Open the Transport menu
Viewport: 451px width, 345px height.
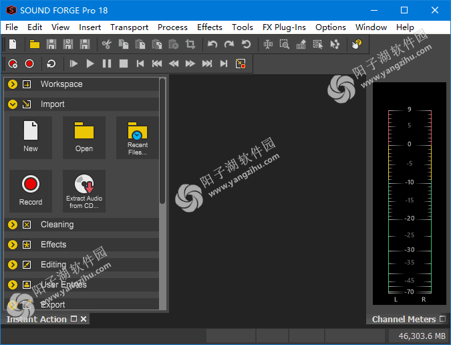click(x=129, y=27)
